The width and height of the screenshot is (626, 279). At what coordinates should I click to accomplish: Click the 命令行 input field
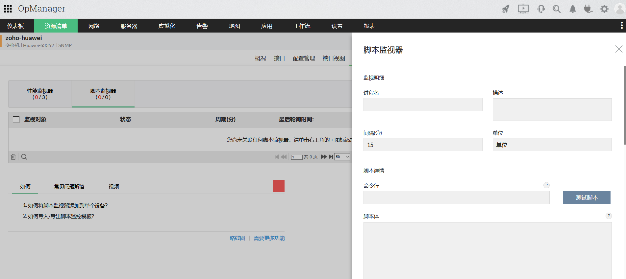click(457, 198)
